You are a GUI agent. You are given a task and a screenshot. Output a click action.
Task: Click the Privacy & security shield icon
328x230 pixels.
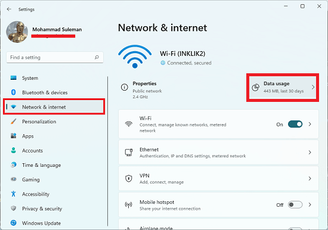13,209
